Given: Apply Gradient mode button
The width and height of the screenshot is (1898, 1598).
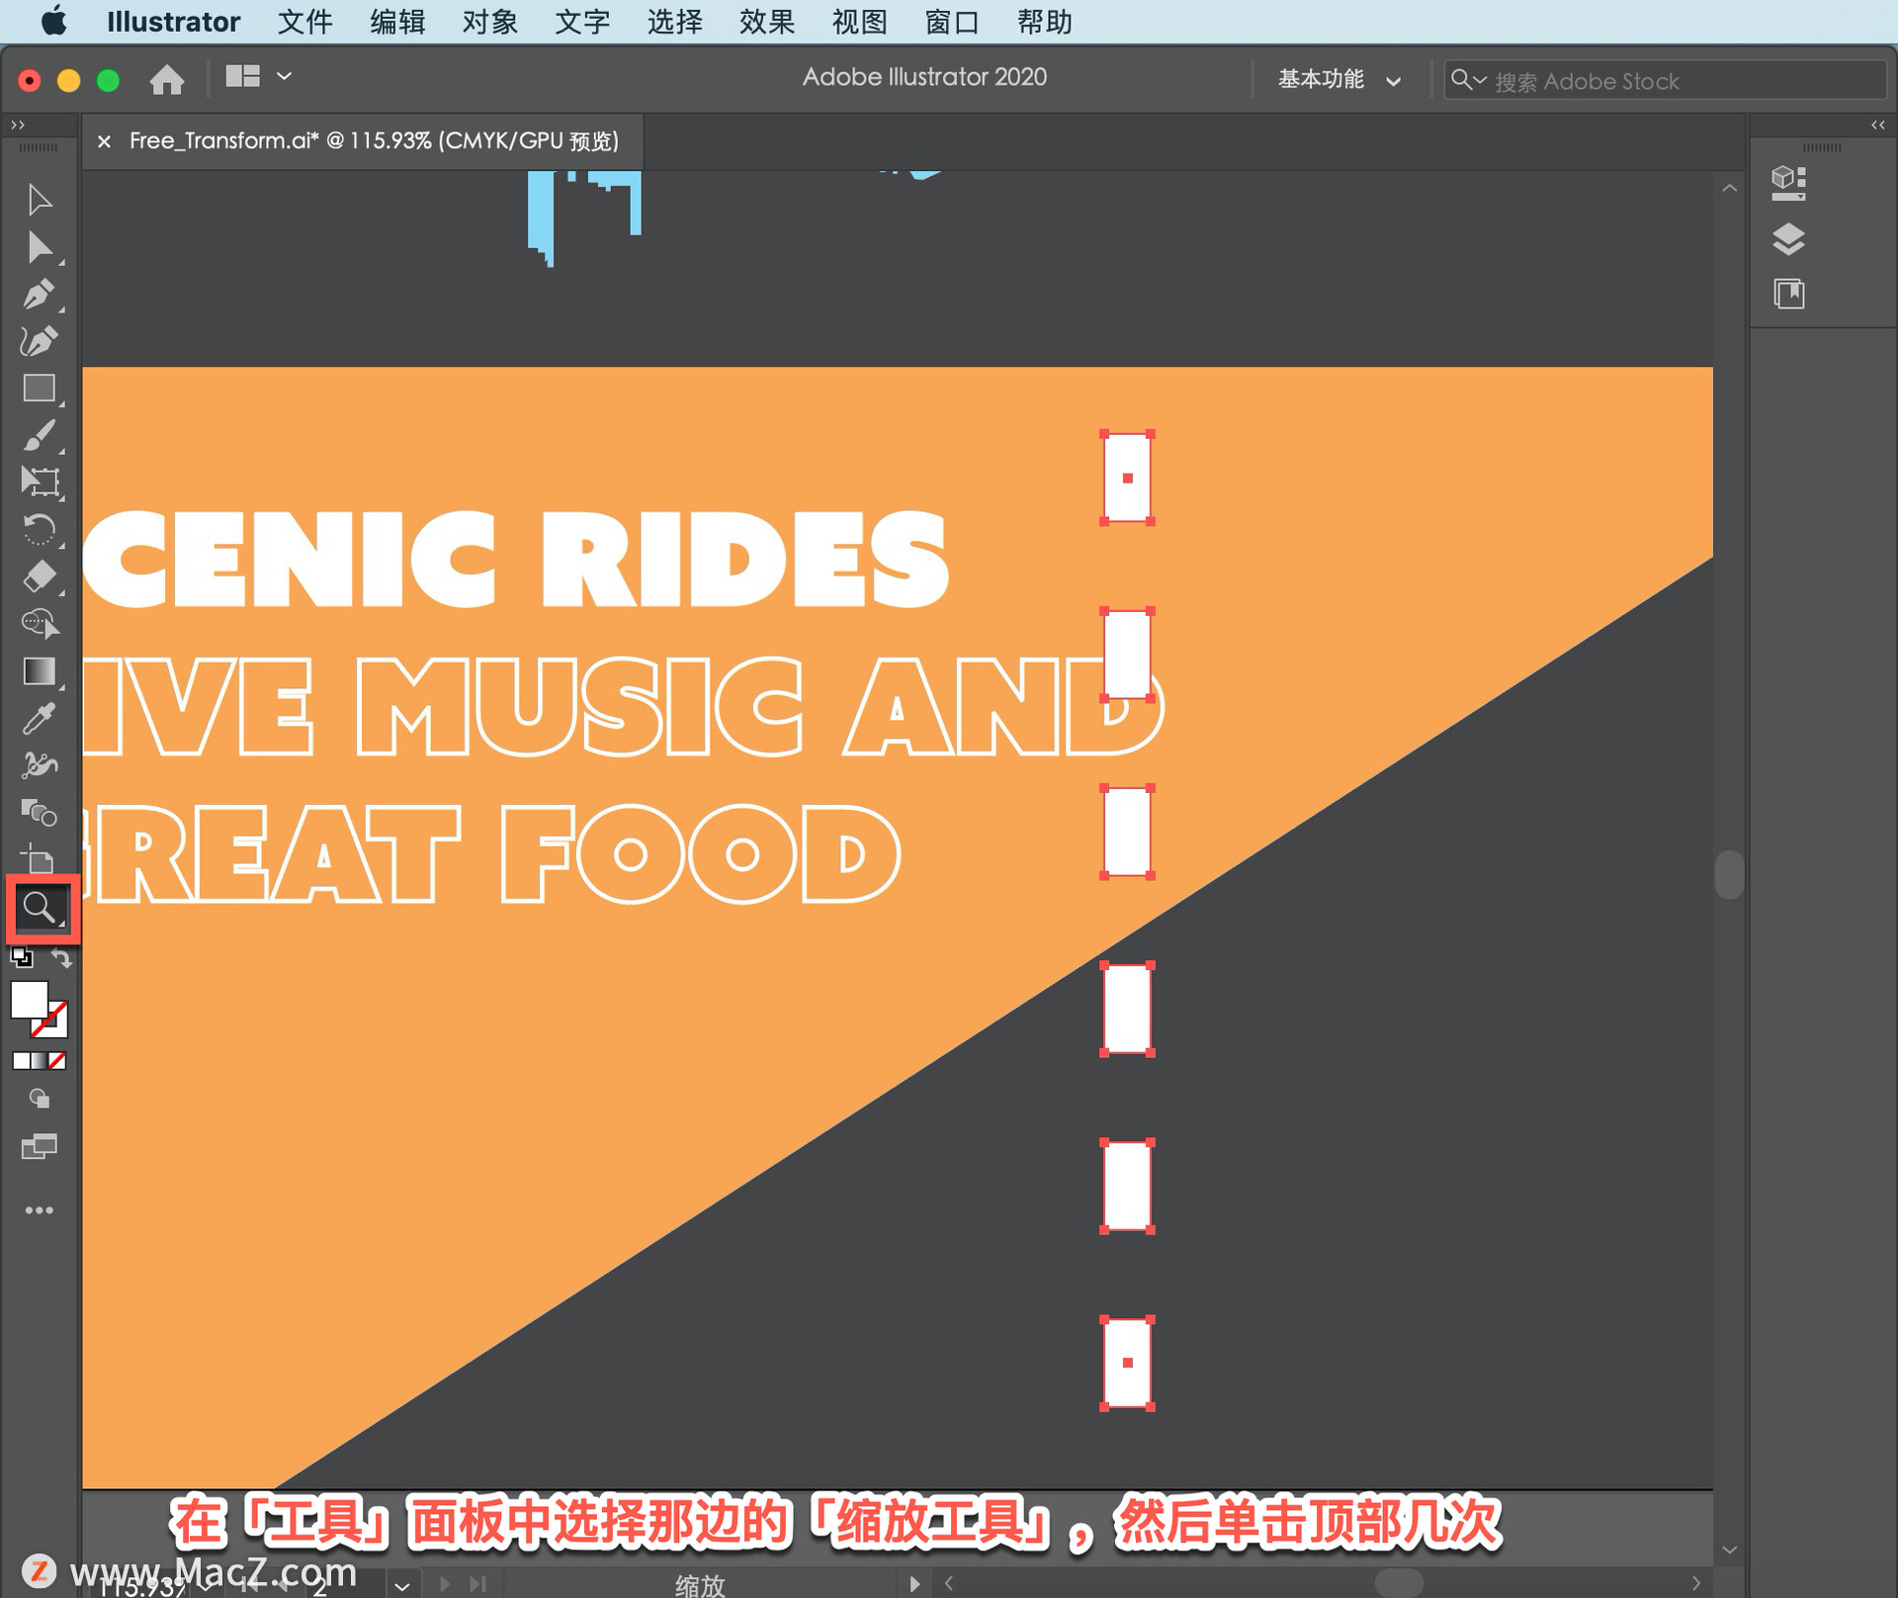Looking at the screenshot, I should coord(40,1061).
